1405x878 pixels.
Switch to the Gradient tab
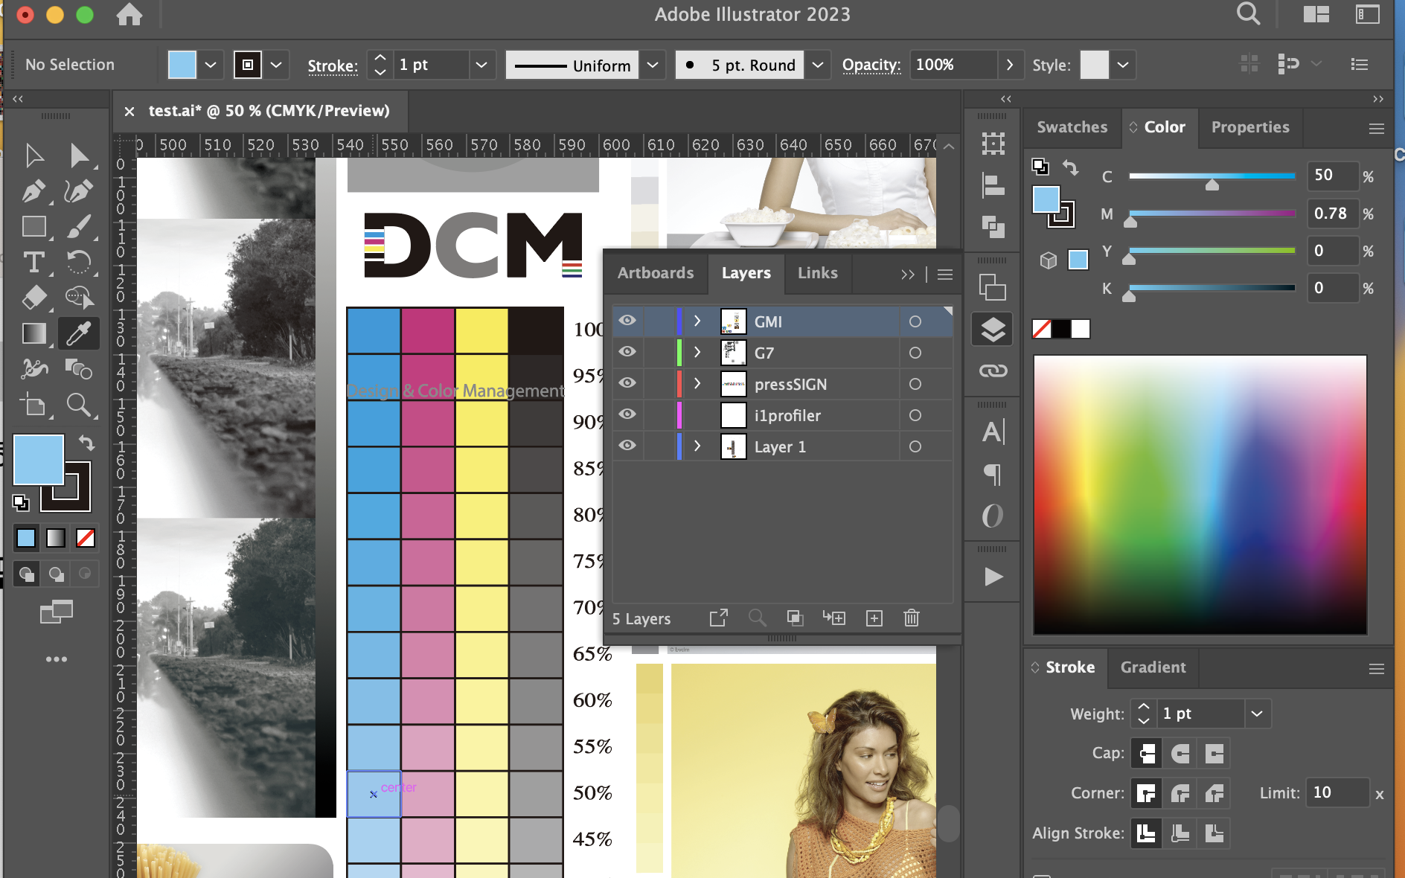coord(1153,667)
